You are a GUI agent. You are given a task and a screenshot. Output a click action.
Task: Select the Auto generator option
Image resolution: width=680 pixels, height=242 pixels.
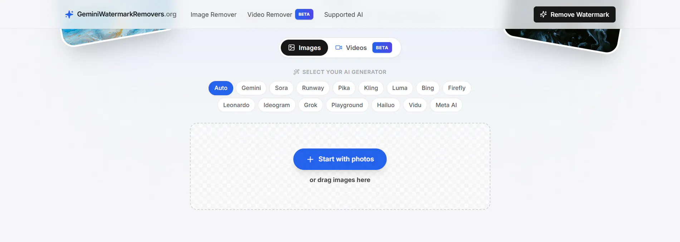tap(221, 88)
